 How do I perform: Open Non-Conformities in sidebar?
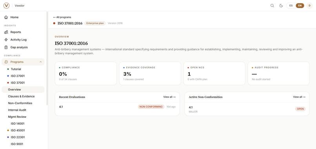coord(23,103)
